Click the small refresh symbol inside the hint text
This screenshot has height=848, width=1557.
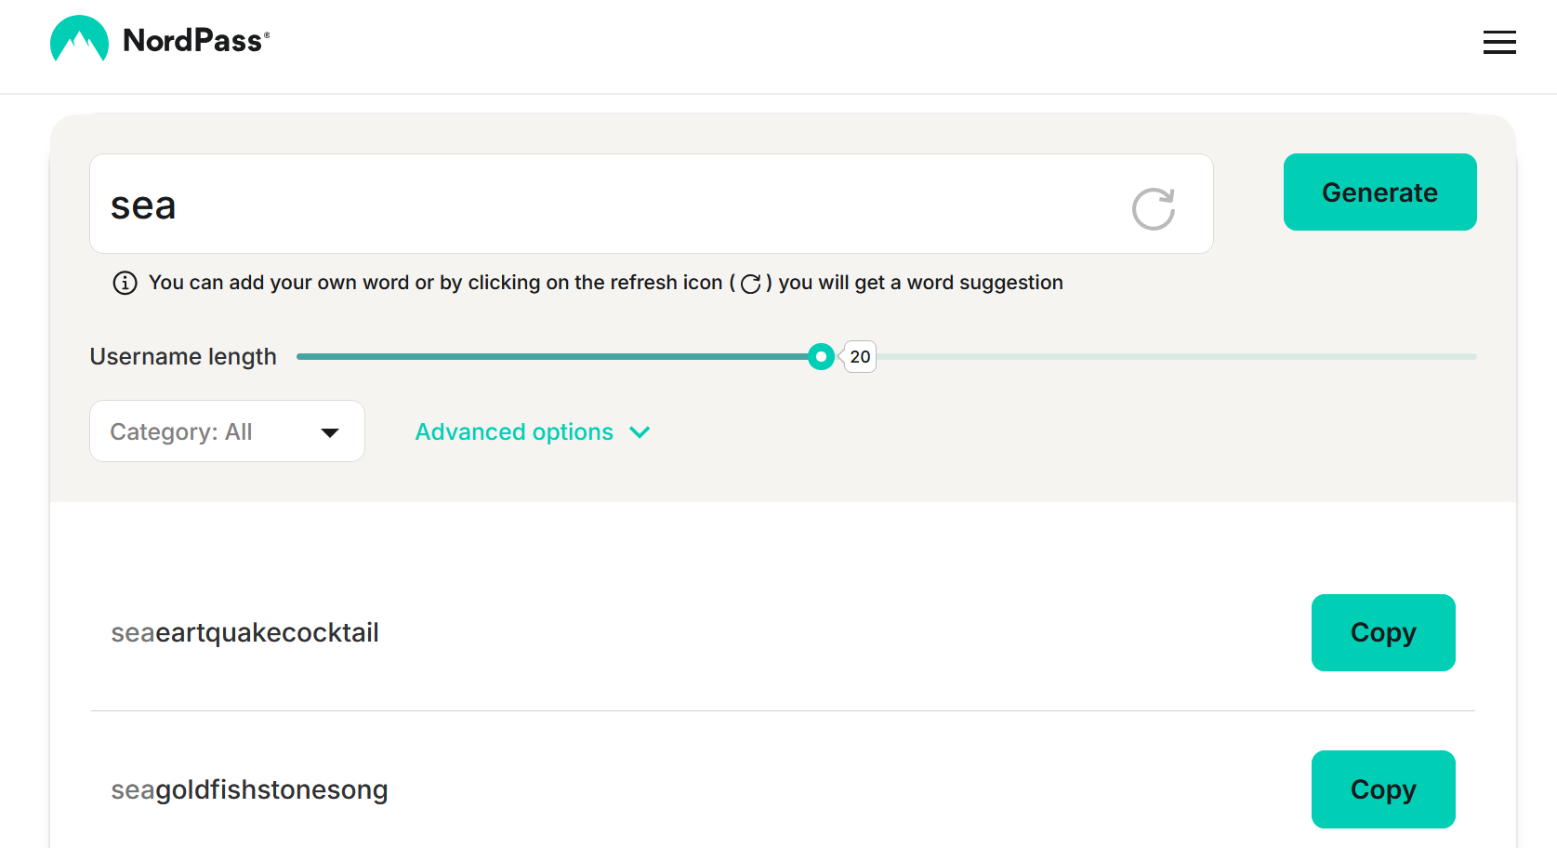(751, 284)
